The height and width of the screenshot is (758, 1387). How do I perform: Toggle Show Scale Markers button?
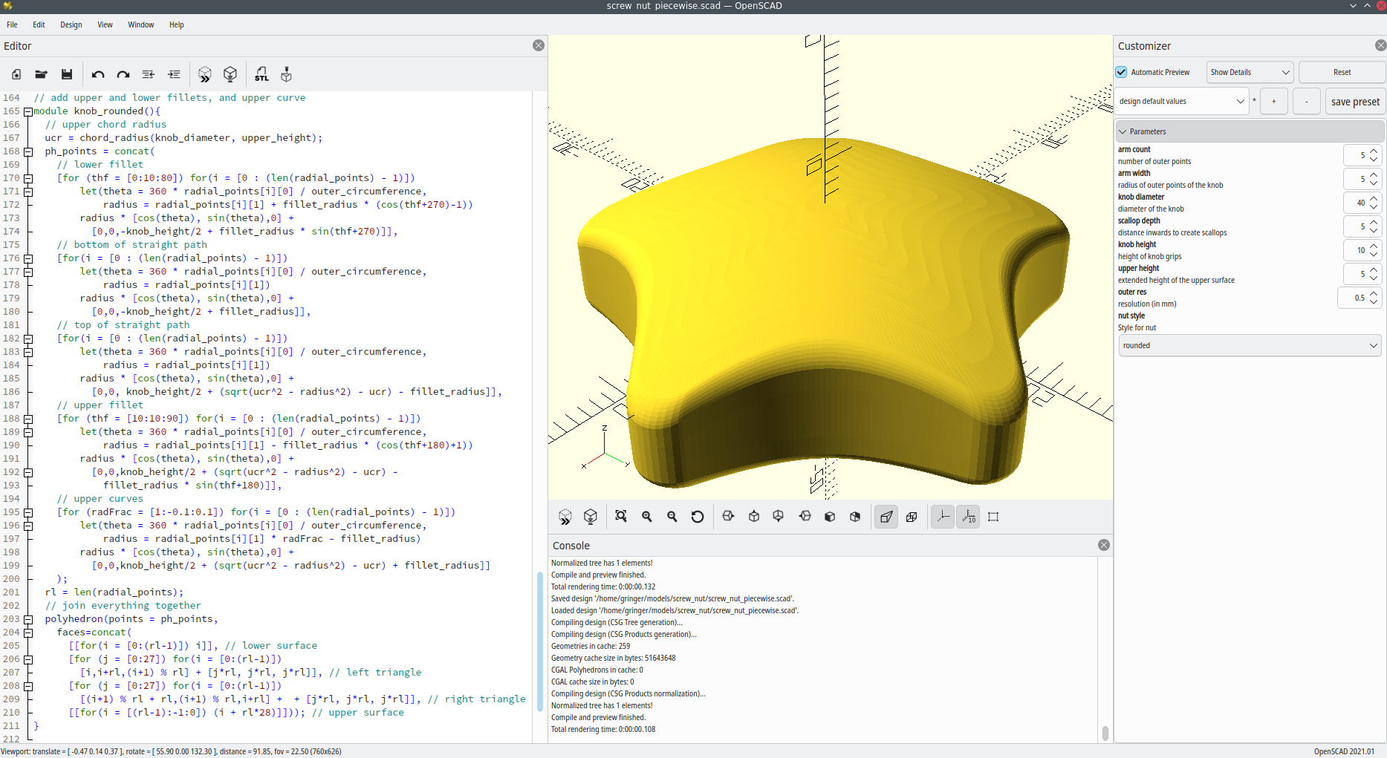[969, 517]
